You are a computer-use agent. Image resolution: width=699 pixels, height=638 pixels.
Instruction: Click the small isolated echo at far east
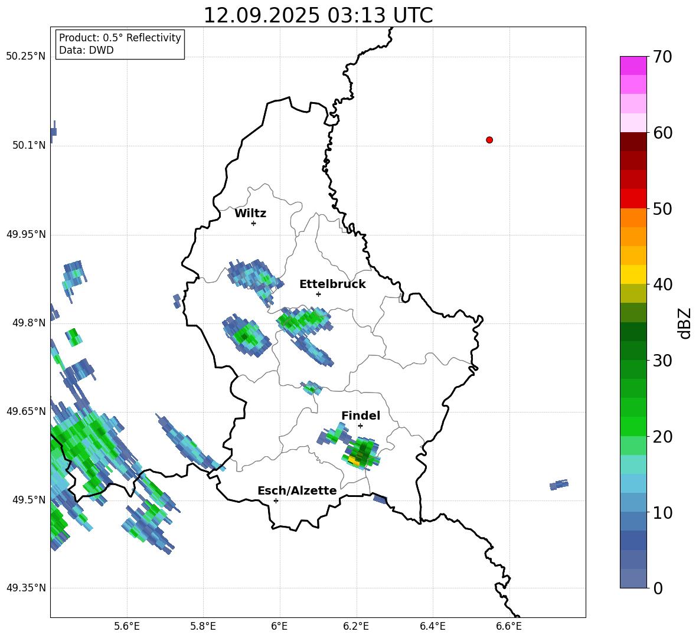pyautogui.click(x=559, y=485)
